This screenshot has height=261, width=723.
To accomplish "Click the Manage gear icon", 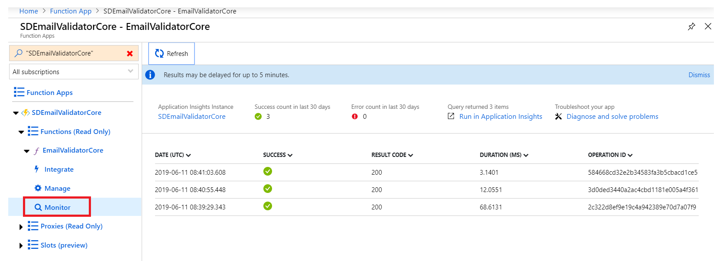I will (38, 188).
